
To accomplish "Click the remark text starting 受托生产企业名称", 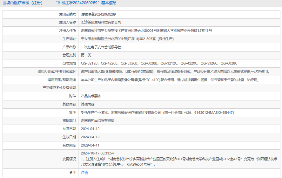I will tap(158, 113).
